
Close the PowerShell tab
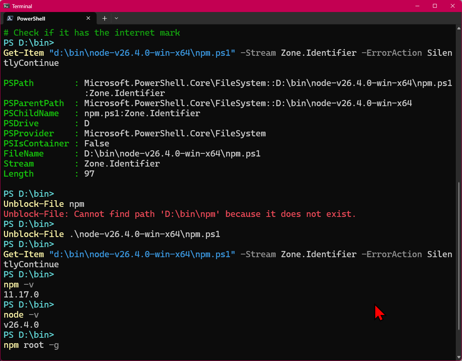click(88, 18)
